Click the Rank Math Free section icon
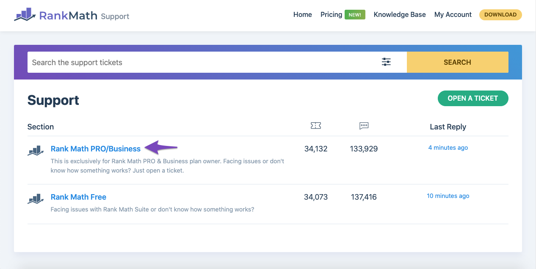The width and height of the screenshot is (536, 269). (36, 199)
